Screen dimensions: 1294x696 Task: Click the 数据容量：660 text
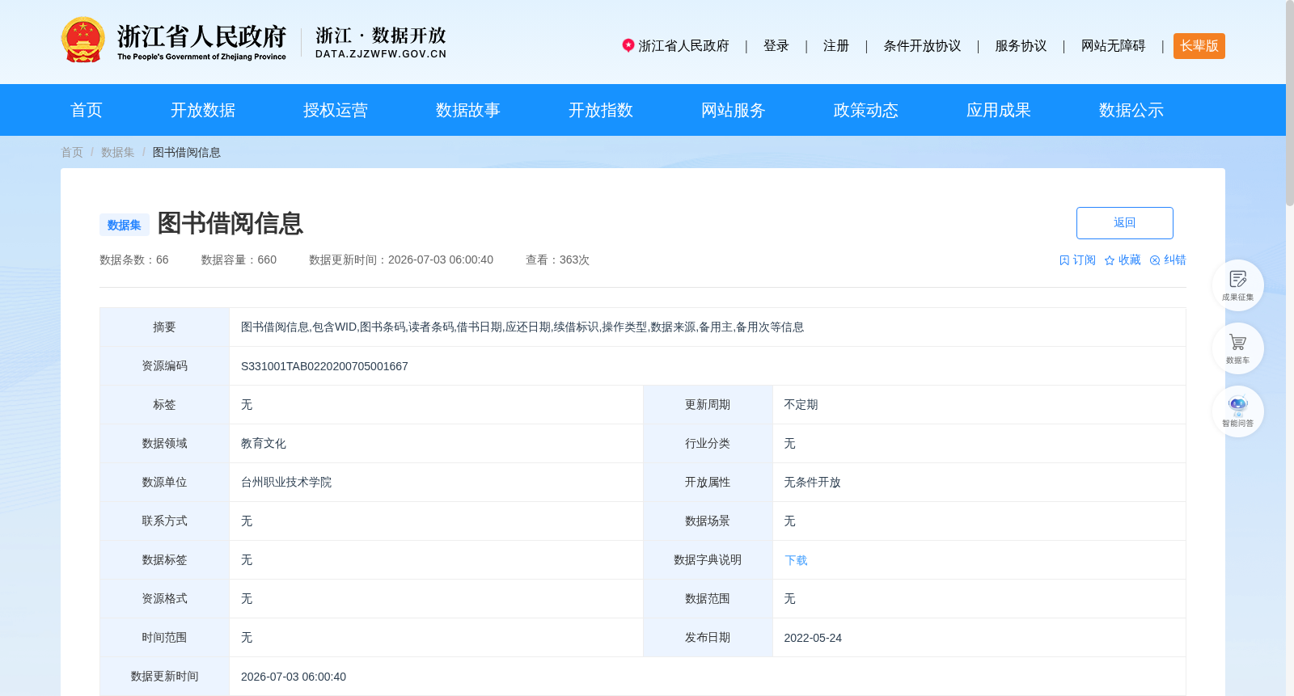coord(239,259)
